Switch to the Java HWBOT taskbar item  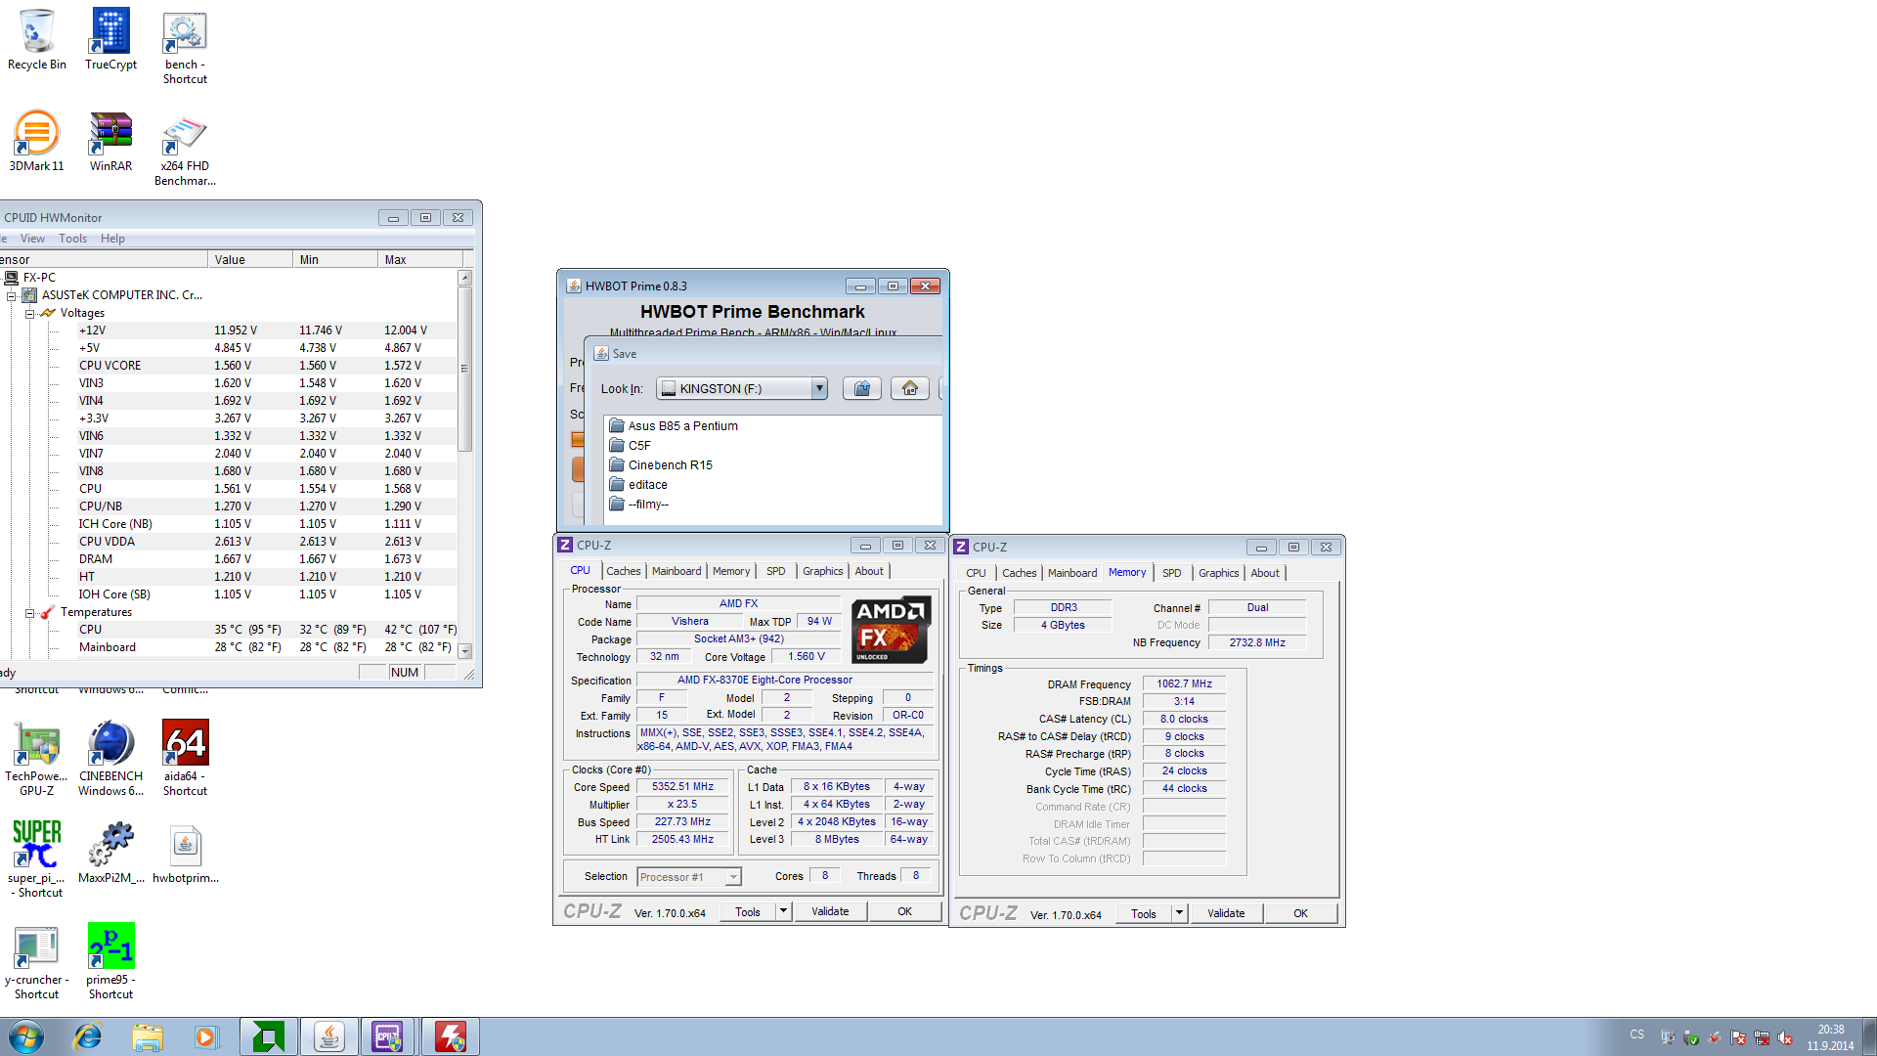pos(329,1036)
